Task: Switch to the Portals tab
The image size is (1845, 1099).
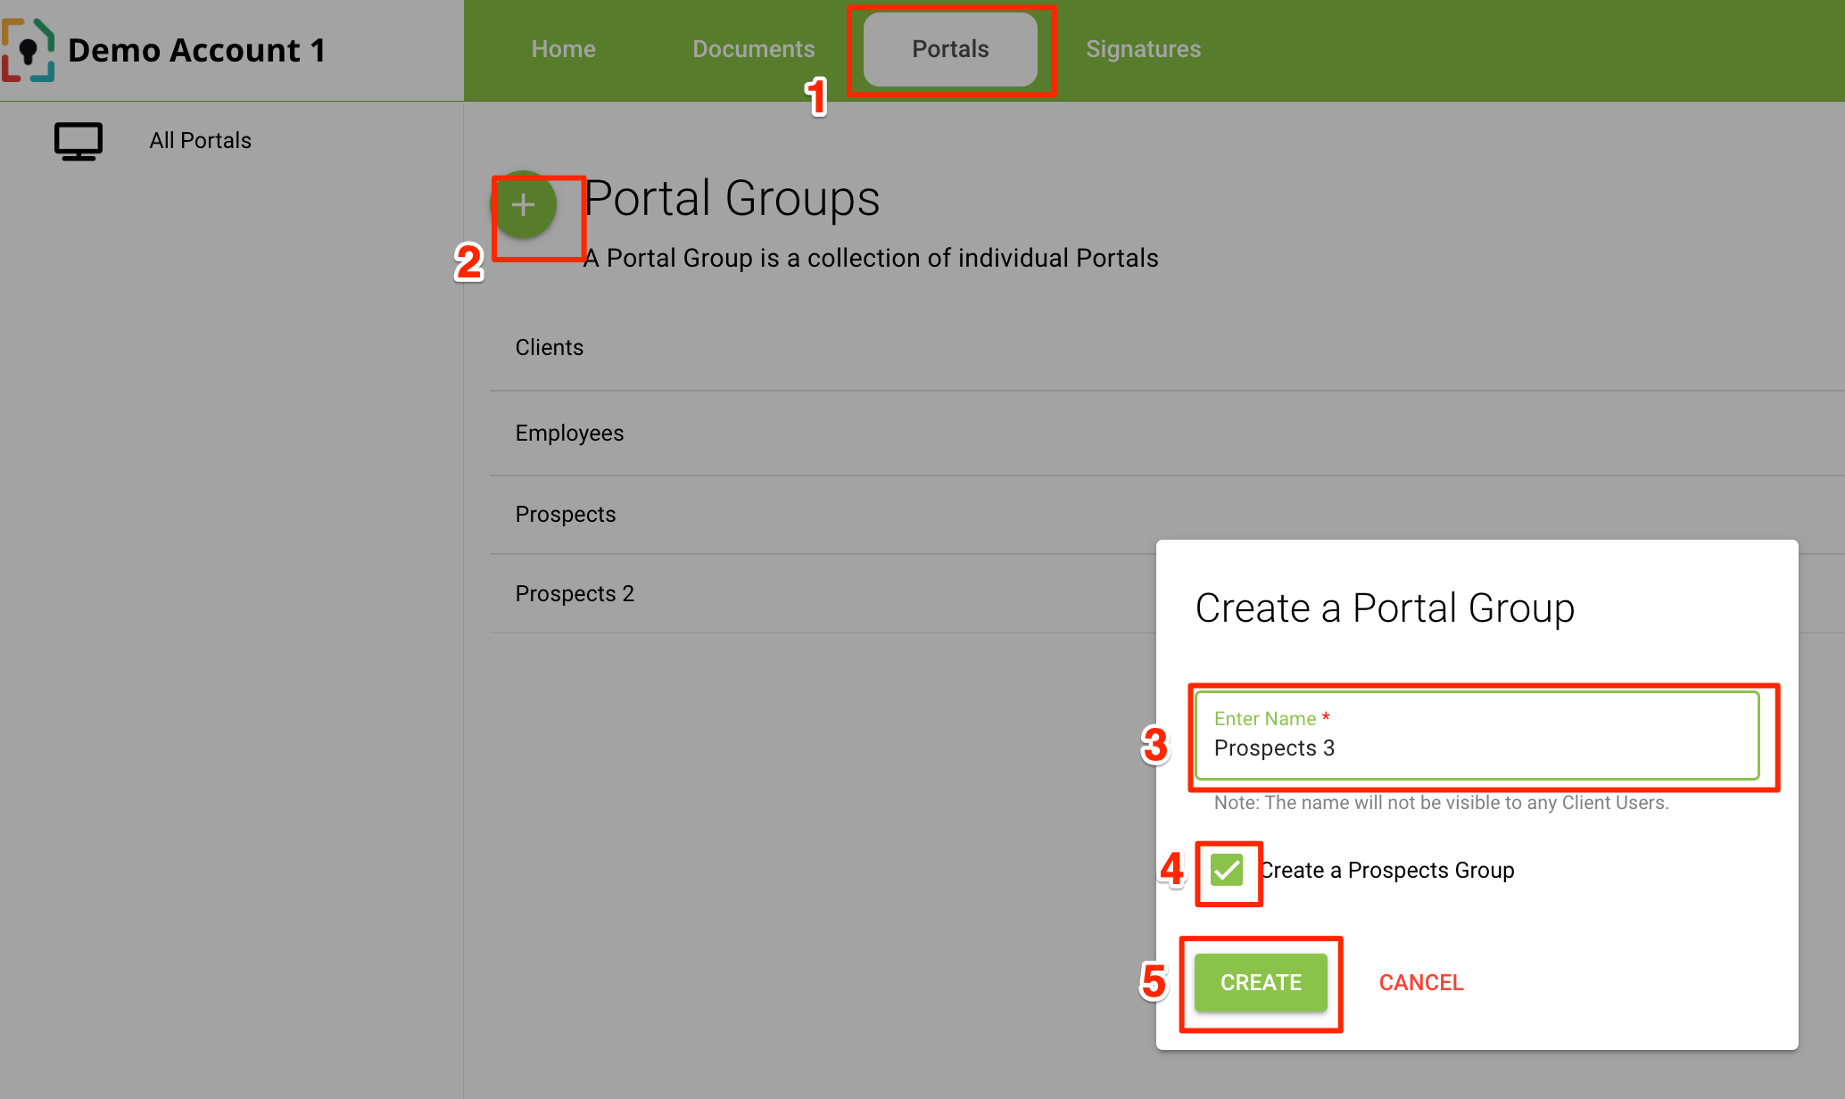Action: click(950, 49)
